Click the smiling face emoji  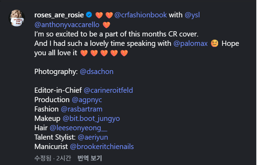(x=215, y=44)
